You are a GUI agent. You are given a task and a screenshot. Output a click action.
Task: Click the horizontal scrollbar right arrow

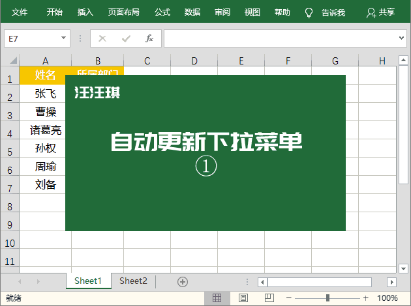391,282
